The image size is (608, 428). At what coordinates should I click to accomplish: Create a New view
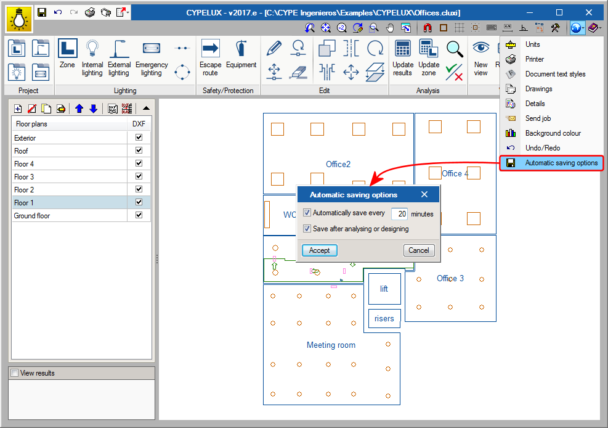(x=481, y=56)
